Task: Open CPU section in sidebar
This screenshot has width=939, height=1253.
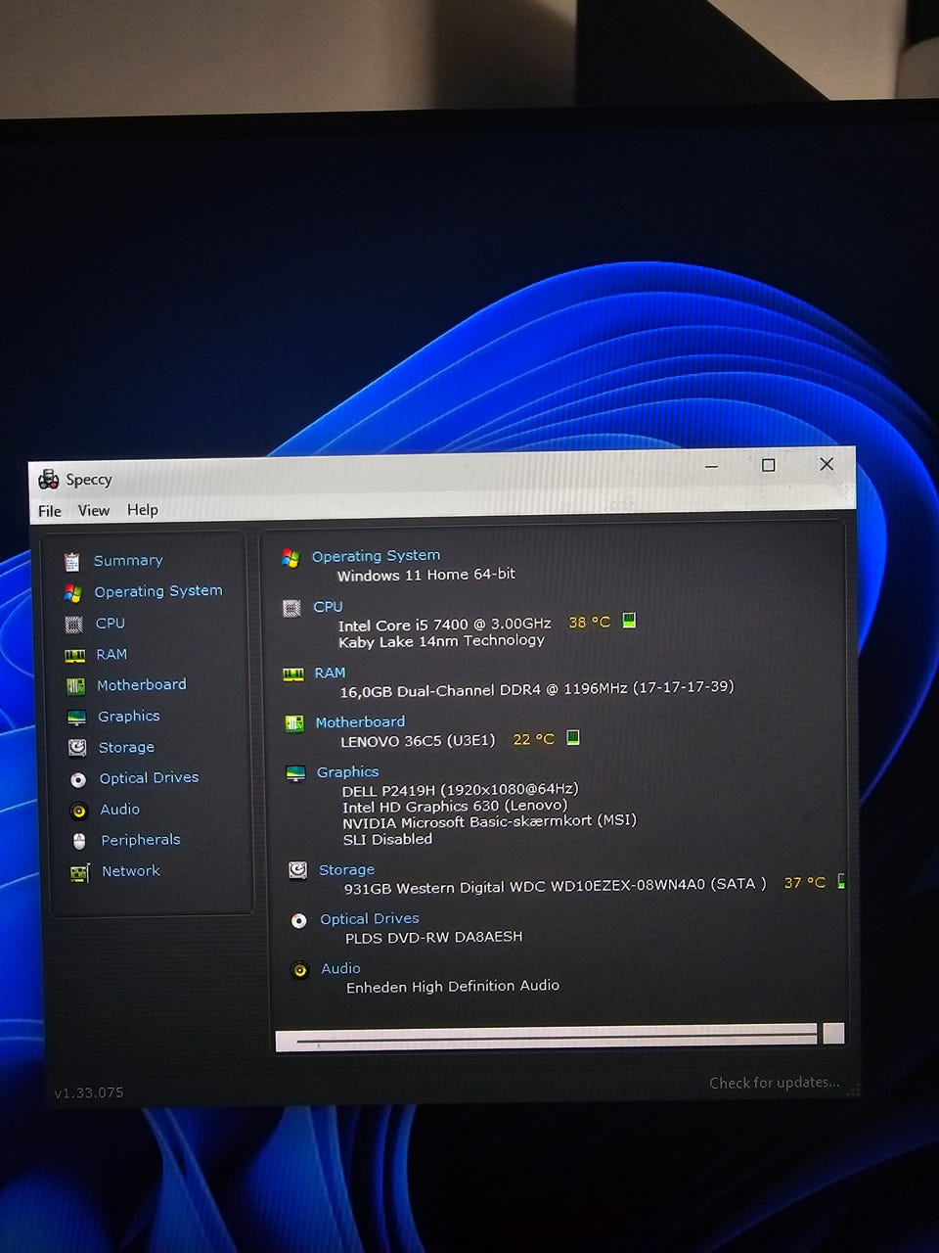Action: [111, 624]
